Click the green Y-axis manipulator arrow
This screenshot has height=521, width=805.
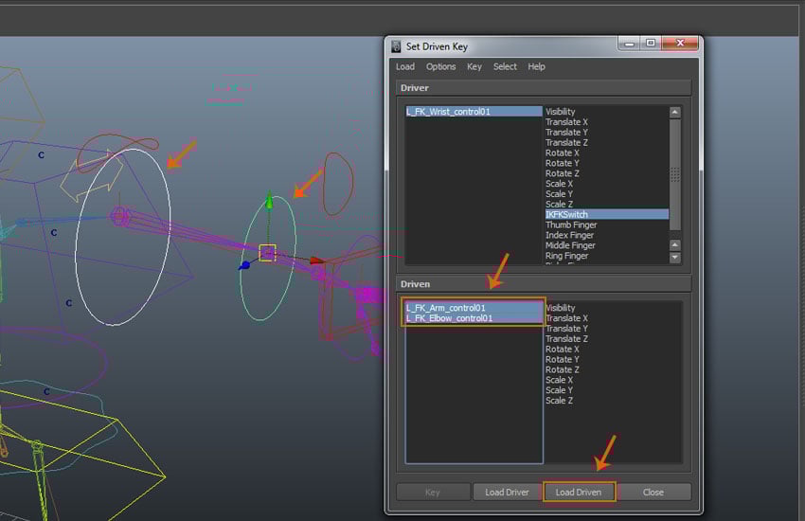coord(269,201)
